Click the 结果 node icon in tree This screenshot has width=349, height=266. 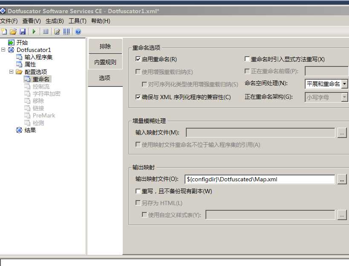tap(19, 130)
